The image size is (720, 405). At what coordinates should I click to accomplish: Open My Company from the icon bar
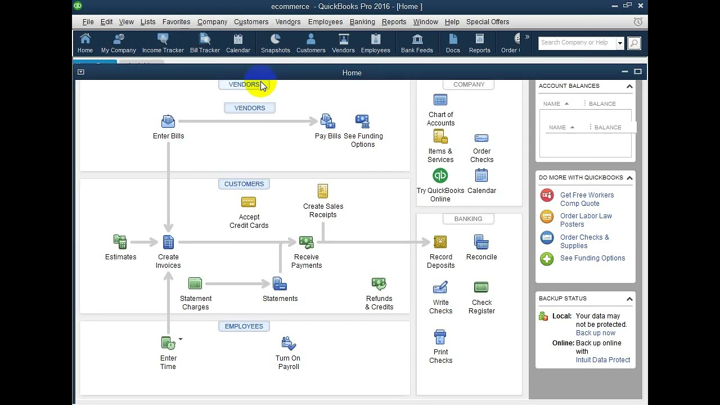[119, 43]
